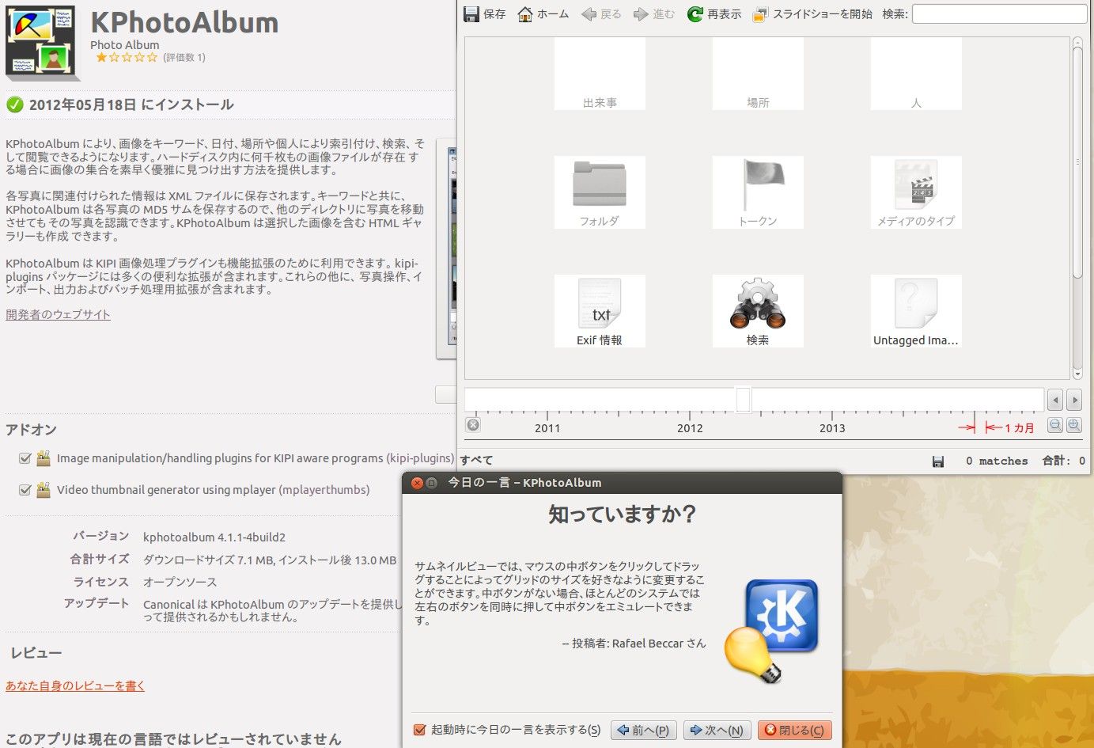Click the star rating under Photo Album
Image resolution: width=1094 pixels, height=748 pixels.
(x=127, y=57)
